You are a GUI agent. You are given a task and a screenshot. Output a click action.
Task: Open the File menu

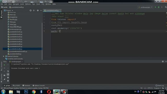[x=2, y=4]
